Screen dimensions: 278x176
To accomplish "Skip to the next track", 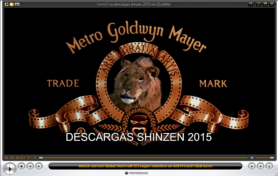I will [39, 166].
